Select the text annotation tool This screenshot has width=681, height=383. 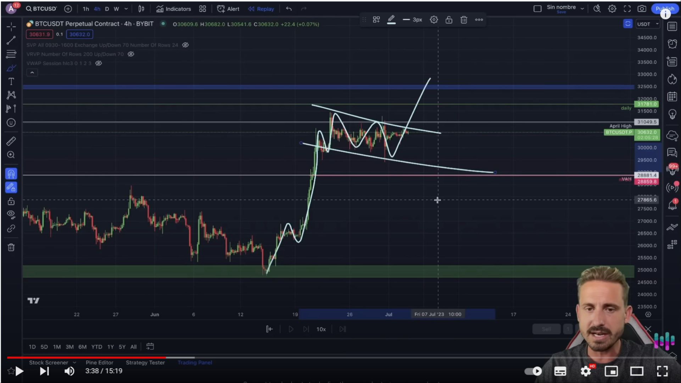point(11,82)
